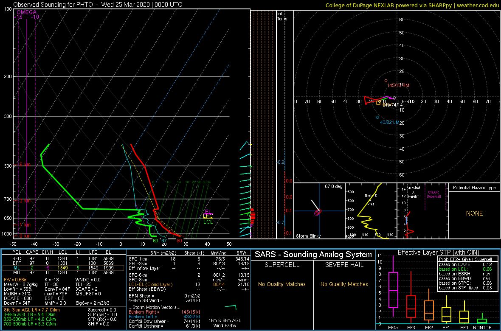This screenshot has height=331, width=501.
Task: Click the NONE hazard type value
Action: click(x=475, y=213)
